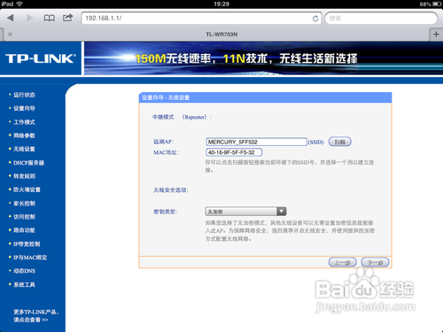Click the 下一步 next button

tap(375, 262)
